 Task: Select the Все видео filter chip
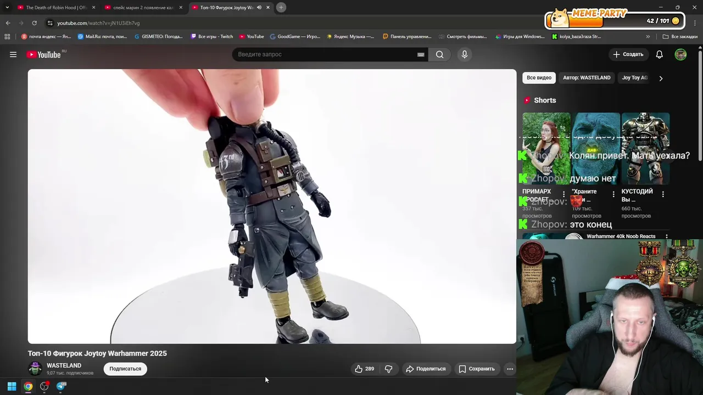[539, 78]
